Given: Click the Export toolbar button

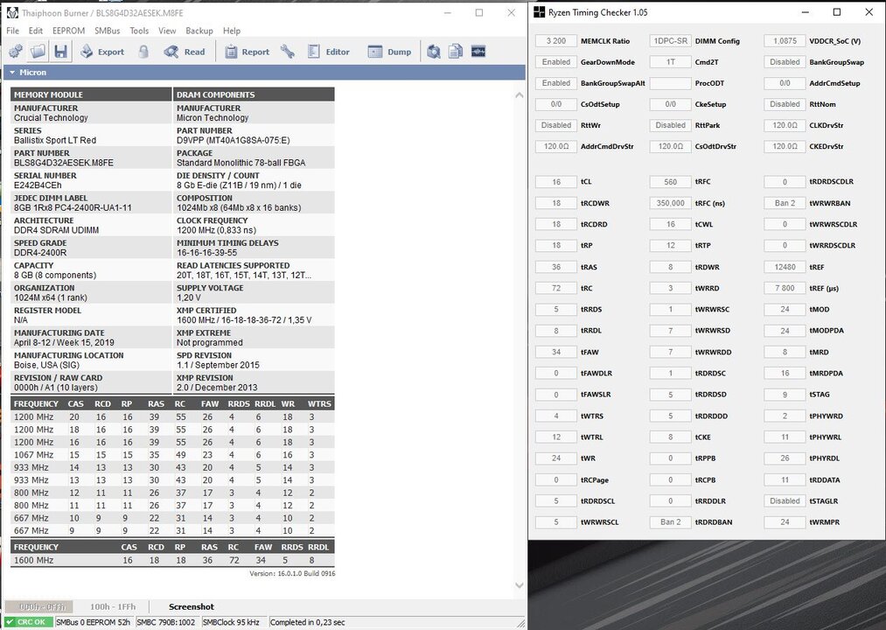Looking at the screenshot, I should click(x=102, y=52).
